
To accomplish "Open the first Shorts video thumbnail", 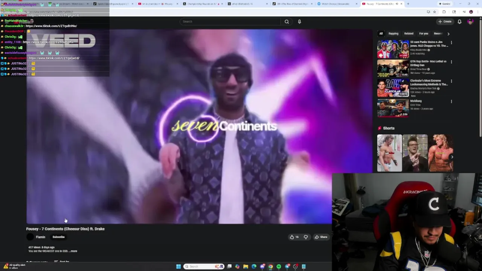I will [389, 153].
